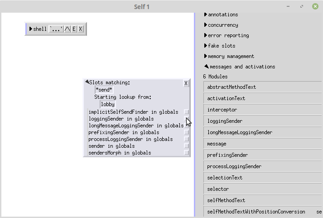323x218 pixels.
Task: Open the prefixingSender slot in right panel
Action: pos(262,155)
